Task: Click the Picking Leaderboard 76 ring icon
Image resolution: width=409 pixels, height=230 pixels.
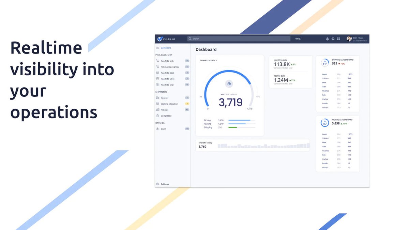Action: (325, 123)
